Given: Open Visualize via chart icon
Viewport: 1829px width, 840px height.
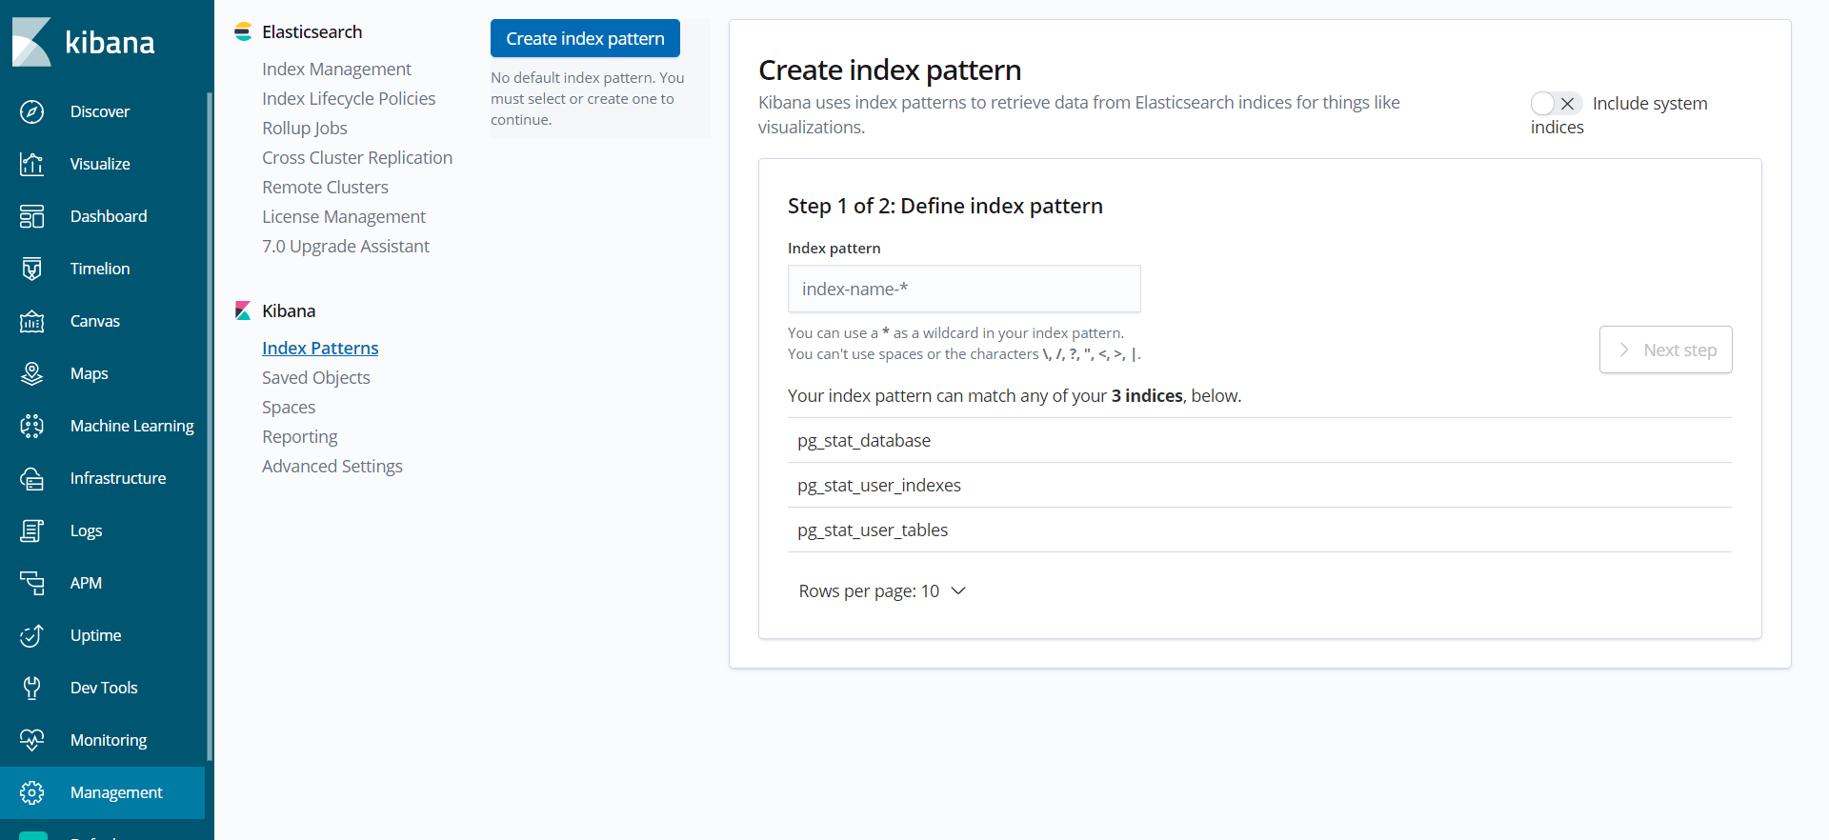Looking at the screenshot, I should 31,164.
